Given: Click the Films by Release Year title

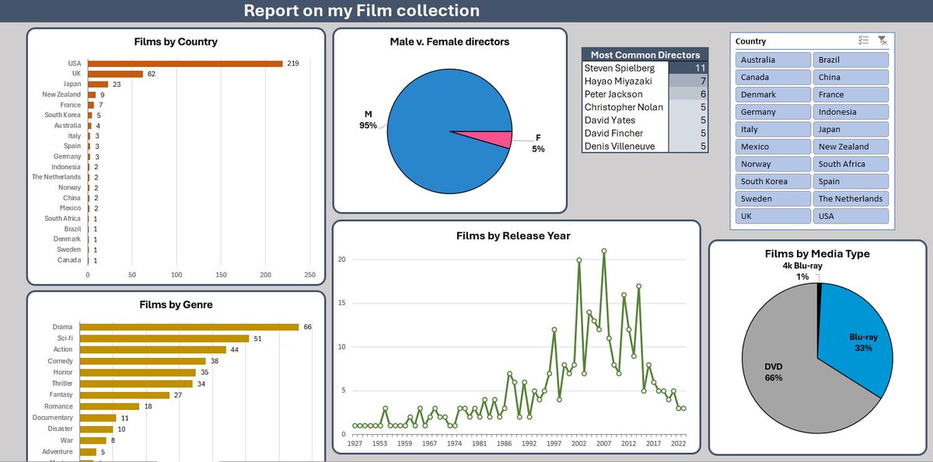Looking at the screenshot, I should point(514,234).
